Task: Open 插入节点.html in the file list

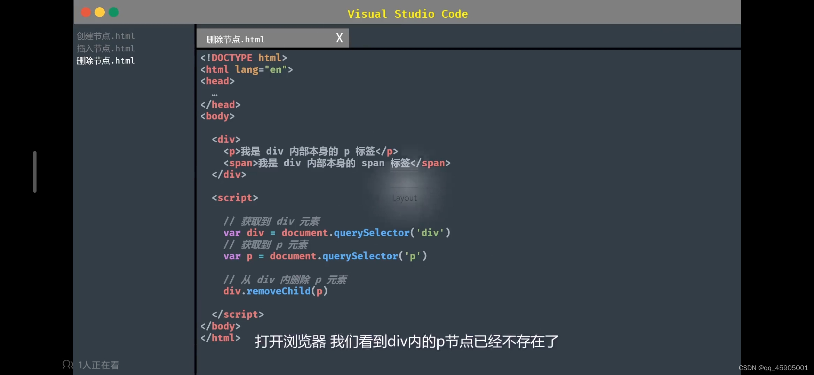Action: (x=106, y=49)
